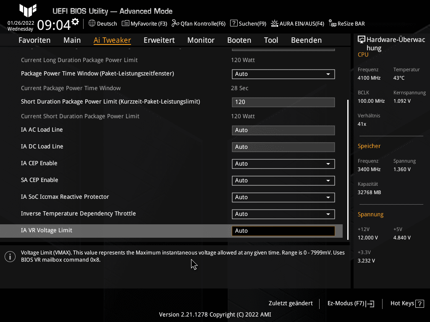Select IA DC Load Line label
The width and height of the screenshot is (430, 322).
point(42,146)
